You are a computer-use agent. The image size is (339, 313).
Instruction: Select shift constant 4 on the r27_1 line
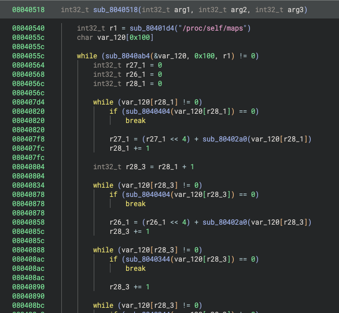(184, 139)
